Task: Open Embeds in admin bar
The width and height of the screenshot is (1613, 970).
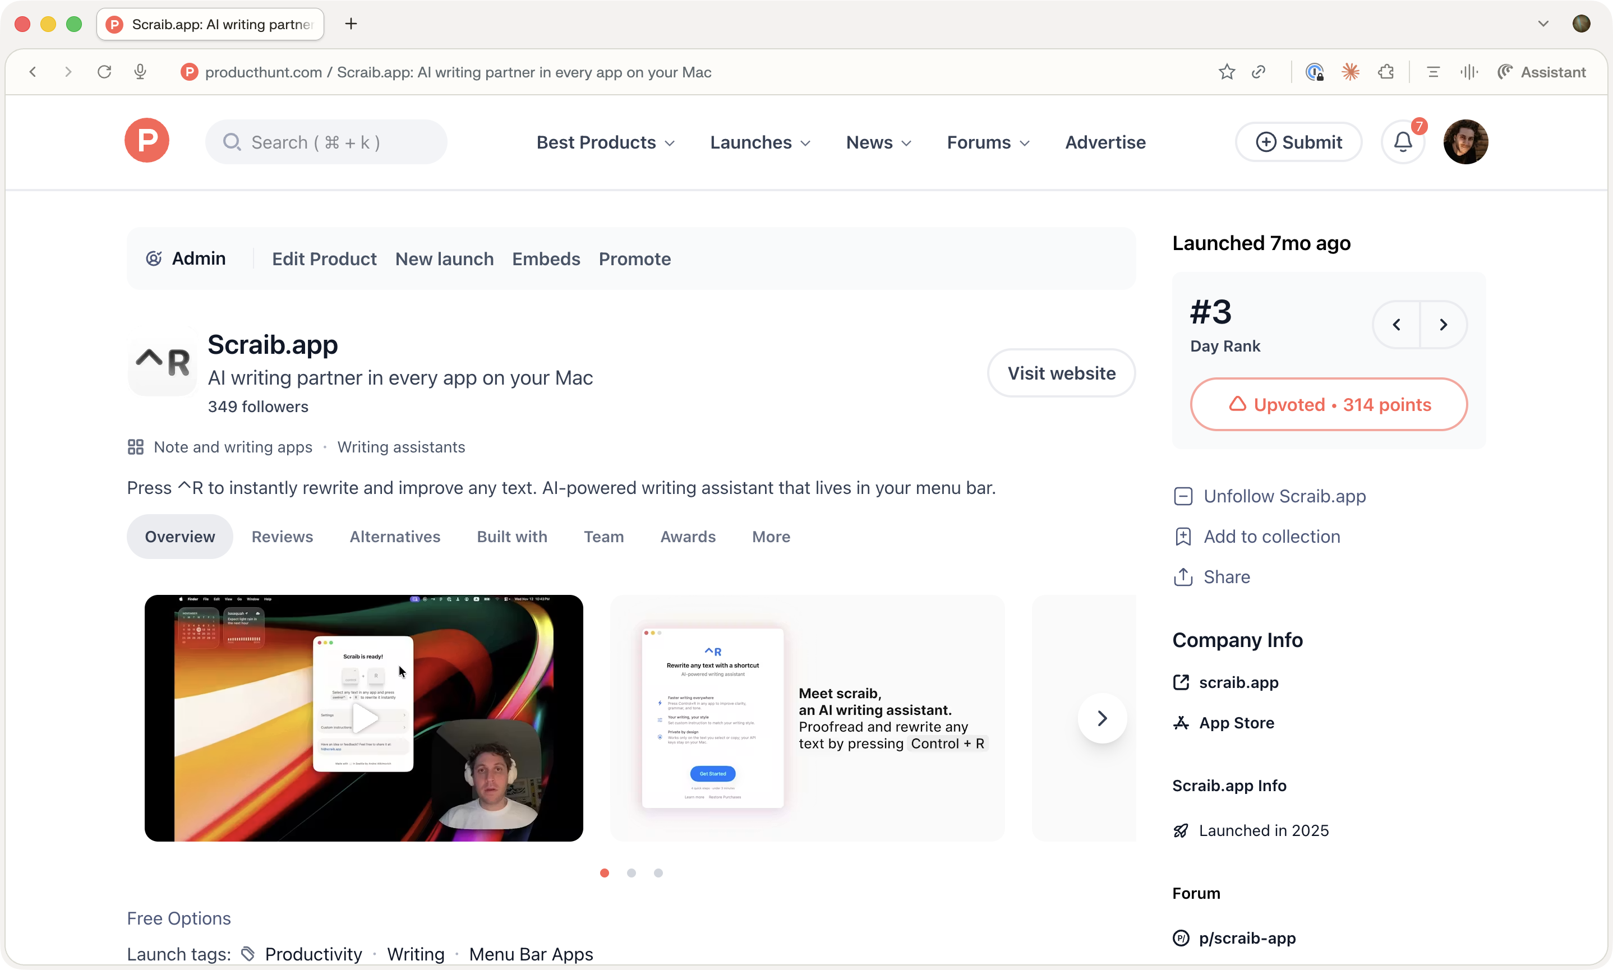Action: click(x=546, y=259)
